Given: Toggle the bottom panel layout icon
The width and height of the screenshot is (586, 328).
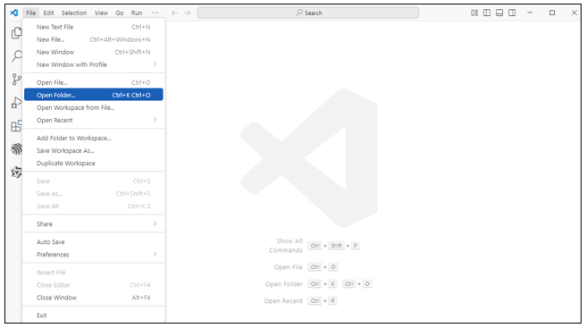Looking at the screenshot, I should 499,13.
